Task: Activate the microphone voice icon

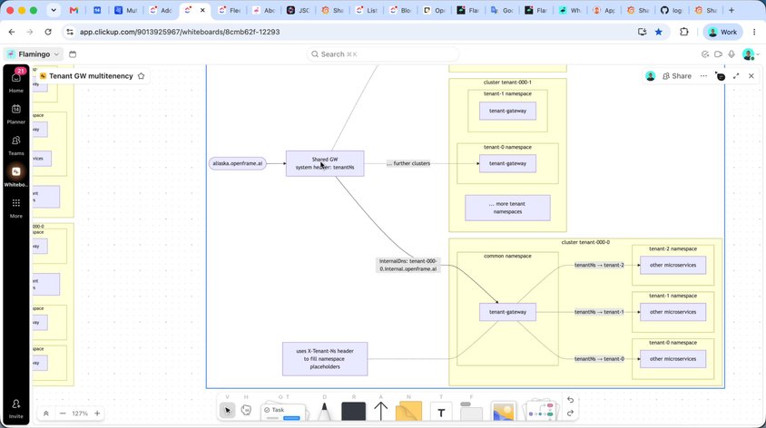Action: (x=732, y=54)
